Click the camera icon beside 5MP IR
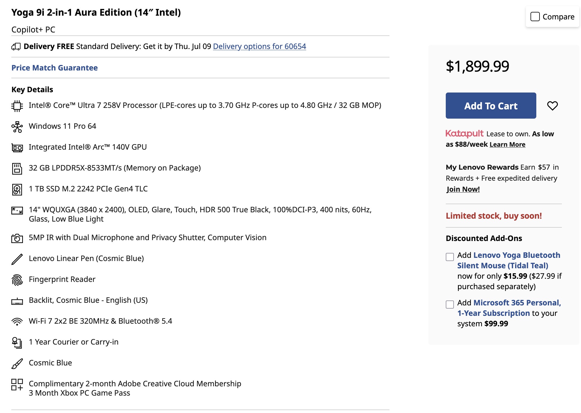 (17, 238)
